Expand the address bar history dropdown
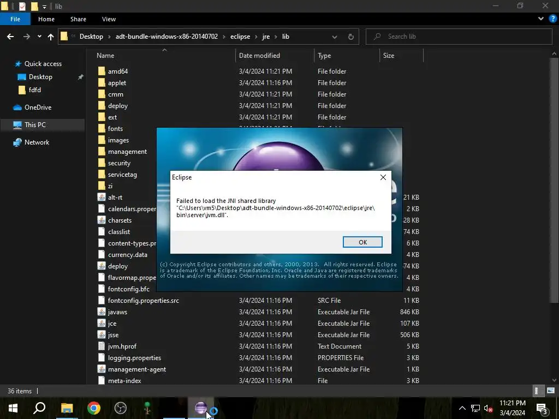559x419 pixels. click(x=335, y=37)
